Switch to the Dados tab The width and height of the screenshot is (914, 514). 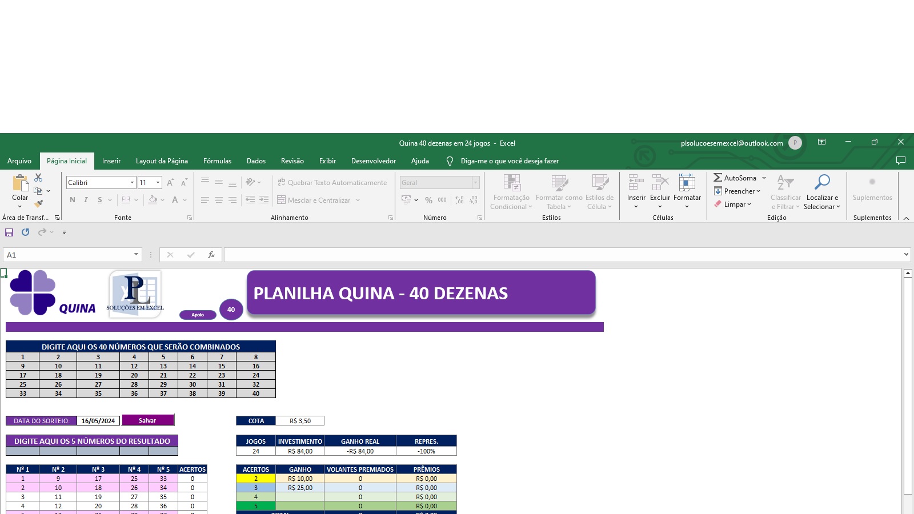click(256, 161)
